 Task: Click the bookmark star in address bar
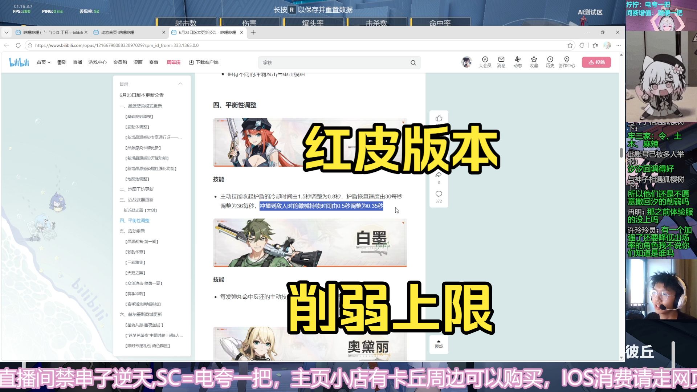570,45
